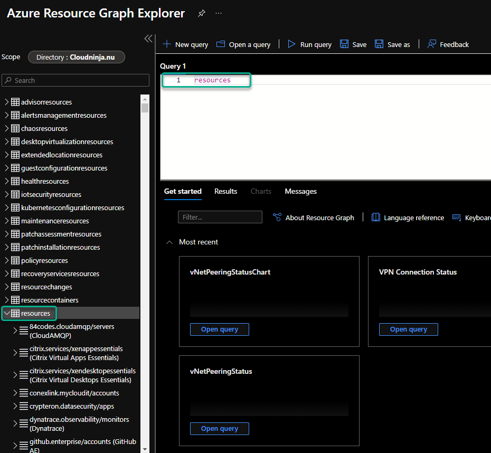491x453 pixels.
Task: Open query for VPN Connection Status
Action: (x=408, y=329)
